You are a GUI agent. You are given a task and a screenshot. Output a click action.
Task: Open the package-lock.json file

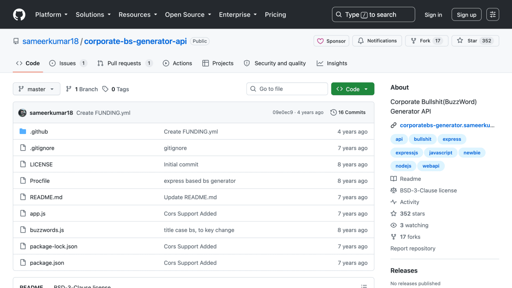click(x=54, y=247)
